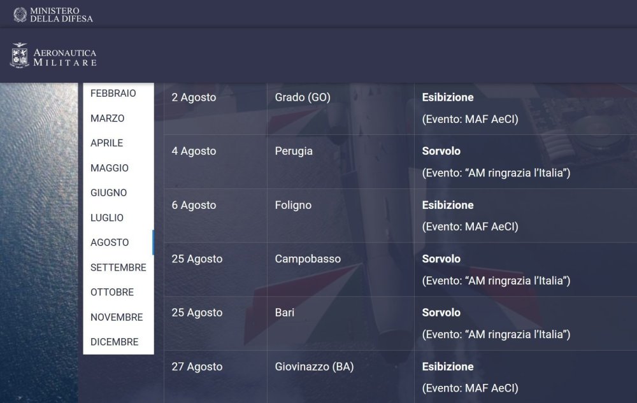The image size is (637, 403).
Task: Show events for GIUGNO
Action: coord(109,193)
